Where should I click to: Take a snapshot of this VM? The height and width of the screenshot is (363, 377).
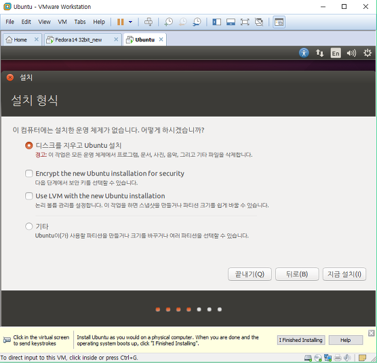pos(169,22)
